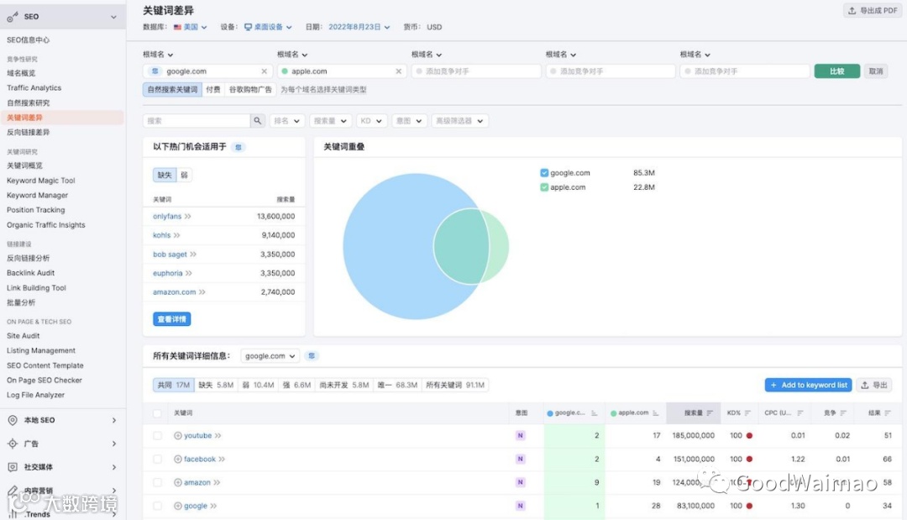Click plus icon next to facebook keyword
The width and height of the screenshot is (907, 520).
[x=177, y=459]
